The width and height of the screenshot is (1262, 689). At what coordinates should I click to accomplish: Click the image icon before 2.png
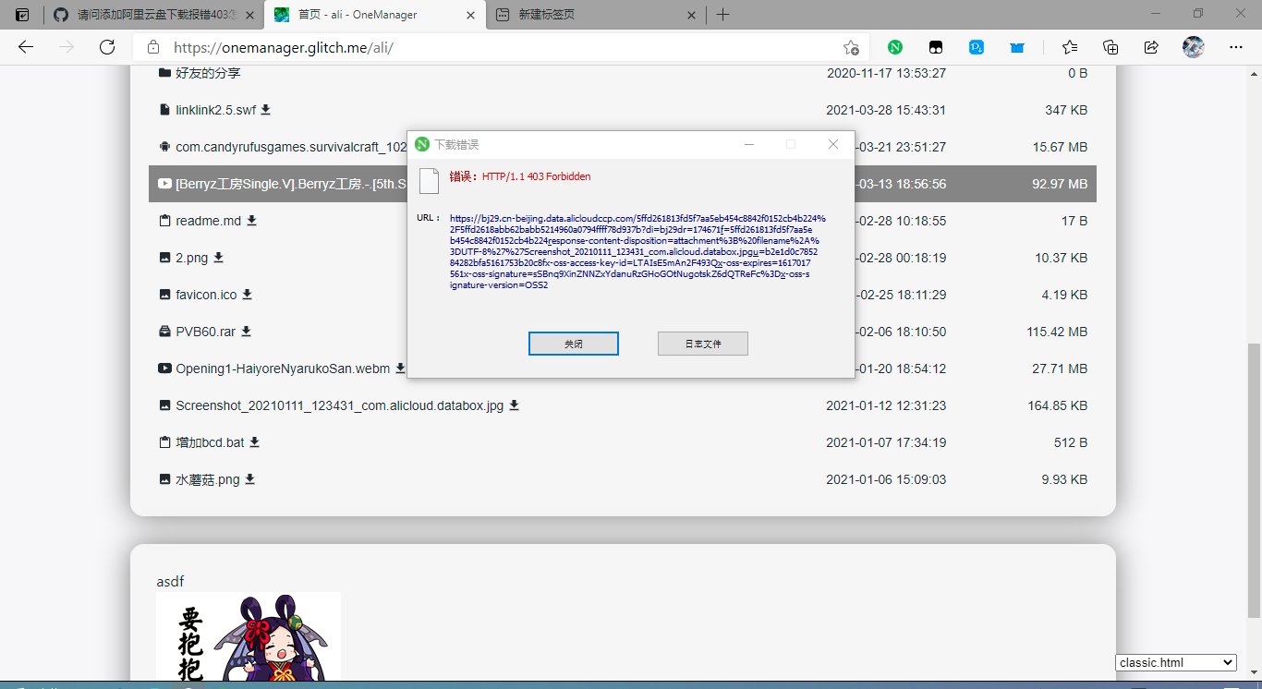click(164, 258)
